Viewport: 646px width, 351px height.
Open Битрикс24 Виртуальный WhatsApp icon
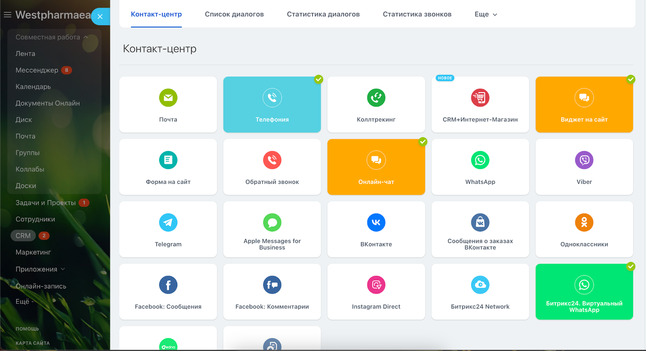click(584, 285)
